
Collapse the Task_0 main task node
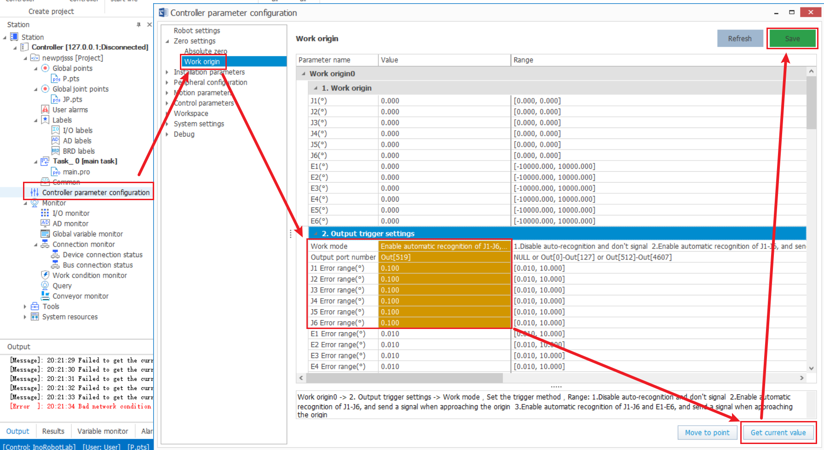click(x=36, y=162)
